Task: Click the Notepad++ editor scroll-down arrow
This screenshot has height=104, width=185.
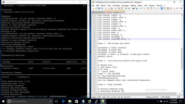Action: pos(182,91)
